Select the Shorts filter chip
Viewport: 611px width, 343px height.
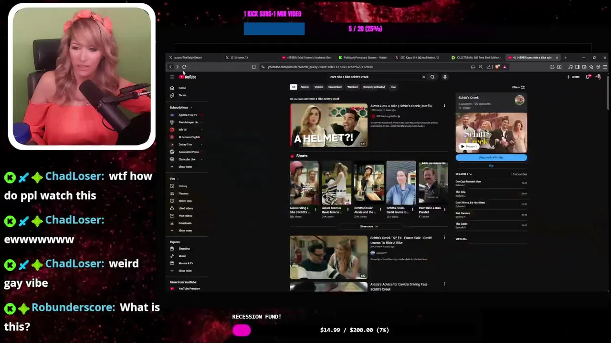[305, 87]
